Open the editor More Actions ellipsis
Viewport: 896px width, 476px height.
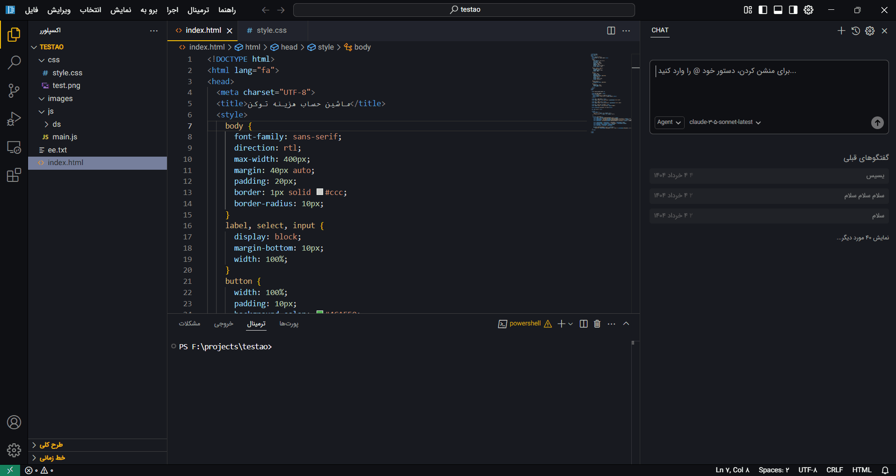point(626,30)
